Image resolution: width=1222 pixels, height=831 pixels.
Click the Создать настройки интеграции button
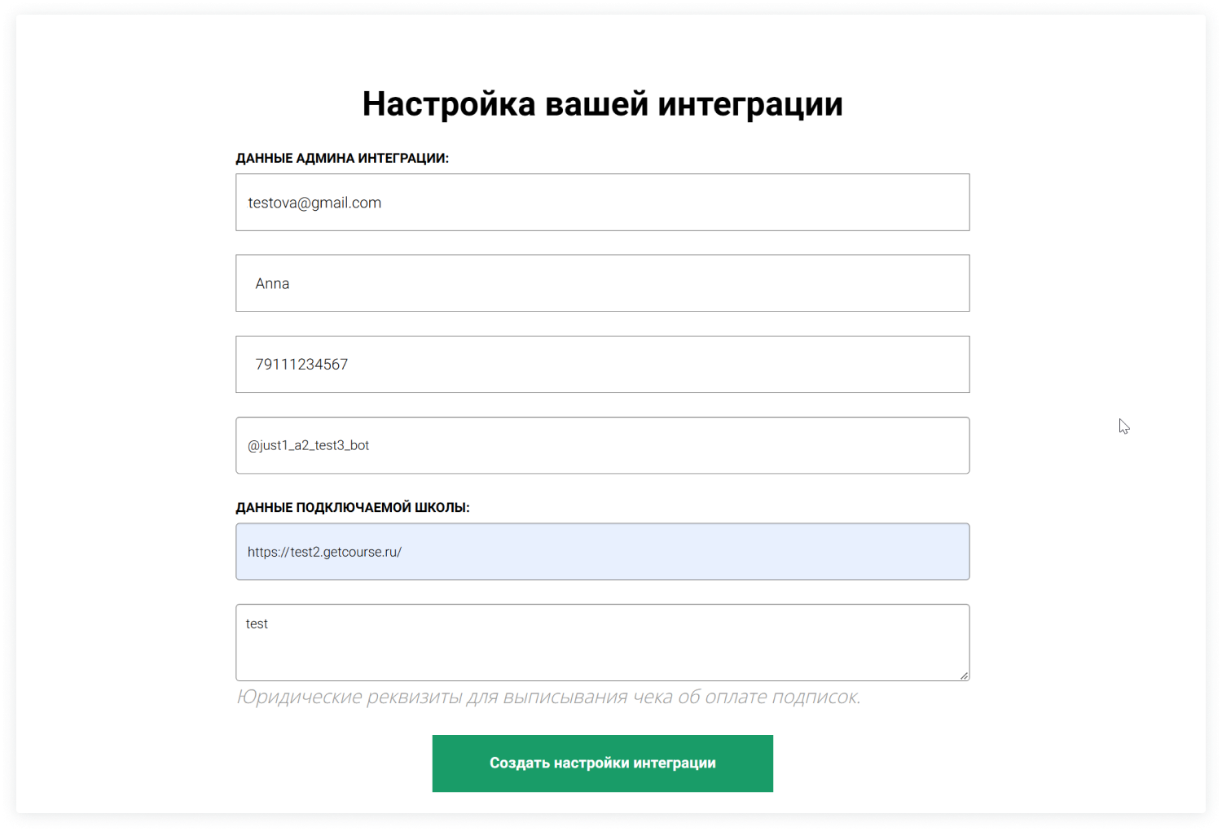pos(603,763)
